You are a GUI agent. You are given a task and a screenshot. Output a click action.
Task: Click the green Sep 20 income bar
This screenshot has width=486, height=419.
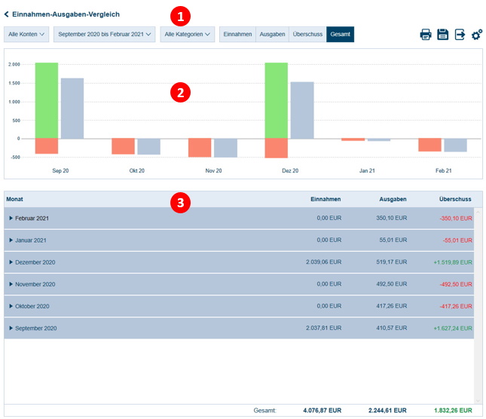pyautogui.click(x=47, y=100)
